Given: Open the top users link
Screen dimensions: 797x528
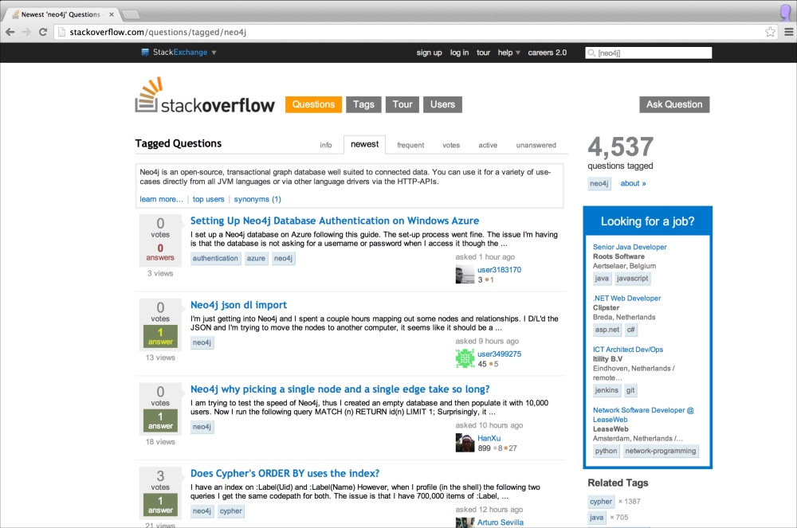Looking at the screenshot, I should click(x=208, y=199).
